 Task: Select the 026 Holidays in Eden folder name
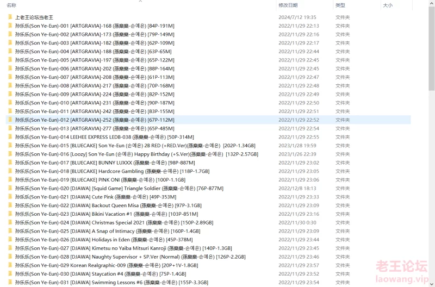pos(104,240)
